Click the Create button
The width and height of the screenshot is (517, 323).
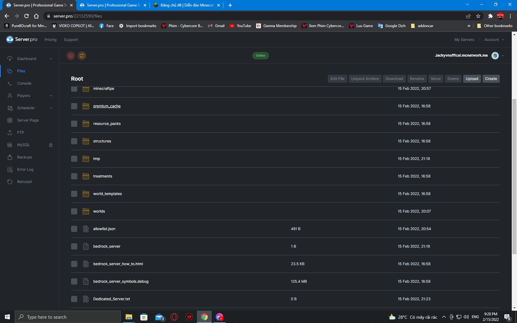pos(491,79)
